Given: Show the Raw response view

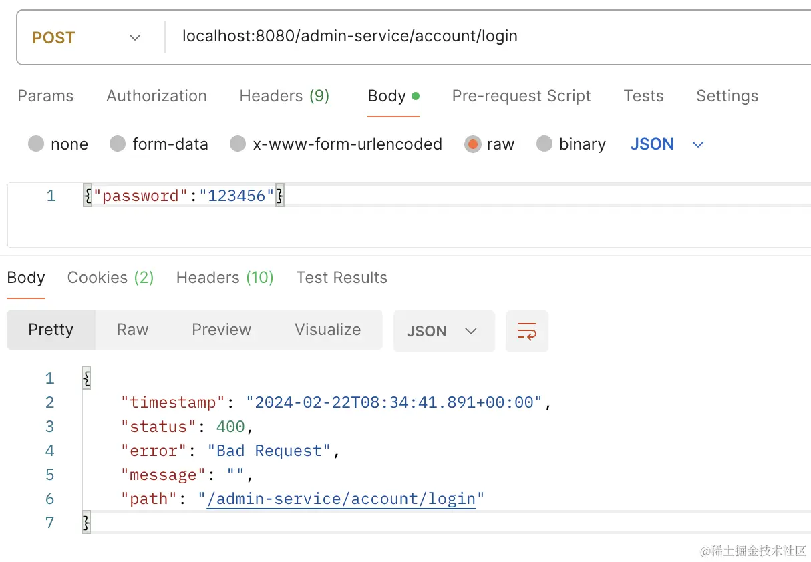Looking at the screenshot, I should pos(132,330).
